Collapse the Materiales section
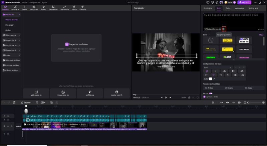Viewport: 267px width, 146px height. click(x=19, y=15)
